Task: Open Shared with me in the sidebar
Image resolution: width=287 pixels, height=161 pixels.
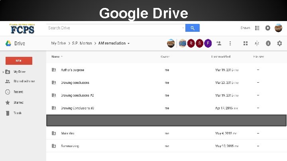Action: tap(24, 81)
